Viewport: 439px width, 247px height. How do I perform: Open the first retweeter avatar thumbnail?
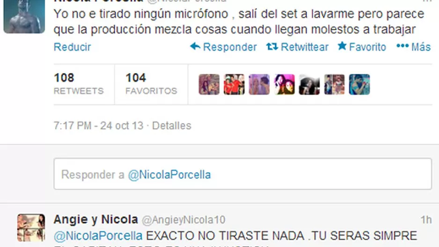tap(209, 85)
